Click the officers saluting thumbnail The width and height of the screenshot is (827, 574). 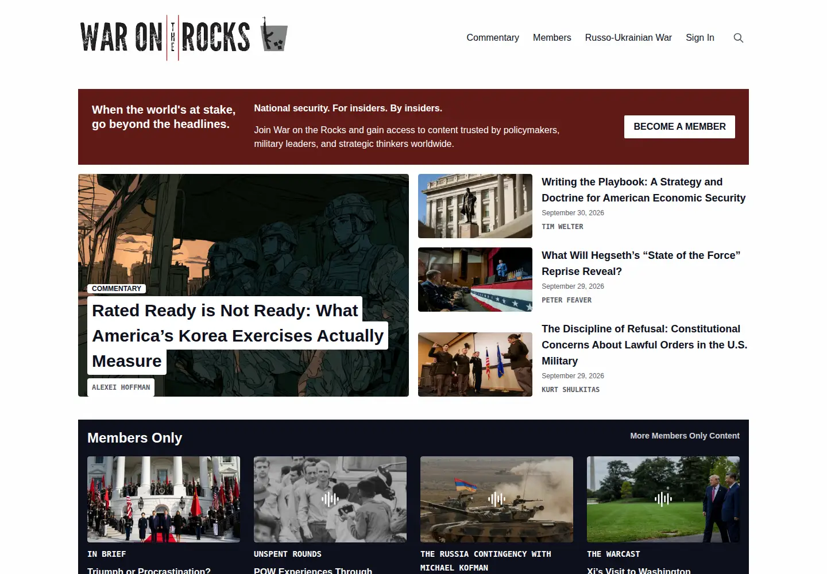tap(475, 364)
